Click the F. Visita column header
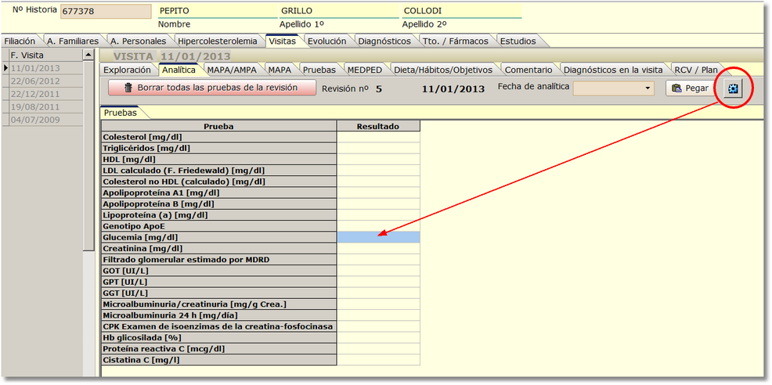772x385 pixels. pos(46,55)
